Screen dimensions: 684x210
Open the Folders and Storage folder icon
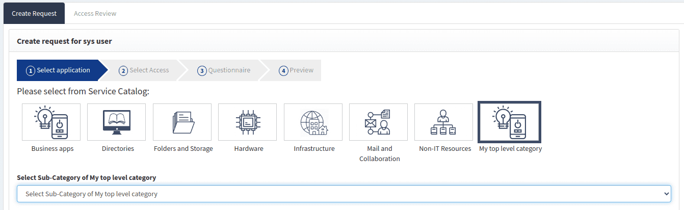pos(182,122)
